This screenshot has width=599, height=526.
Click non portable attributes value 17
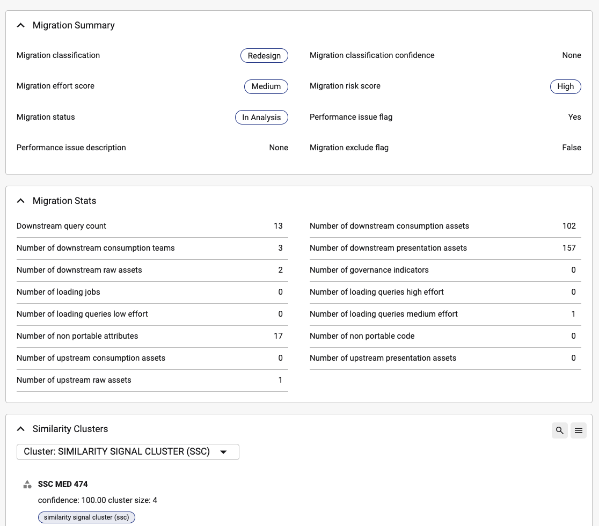[x=278, y=336]
